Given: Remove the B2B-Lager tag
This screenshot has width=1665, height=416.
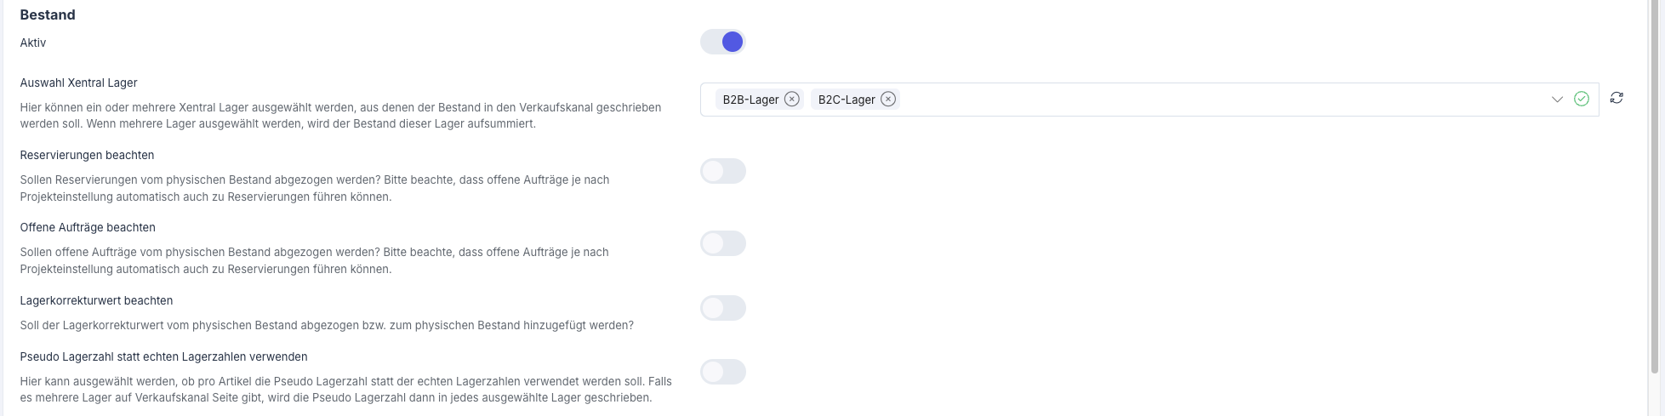Looking at the screenshot, I should 792,100.
